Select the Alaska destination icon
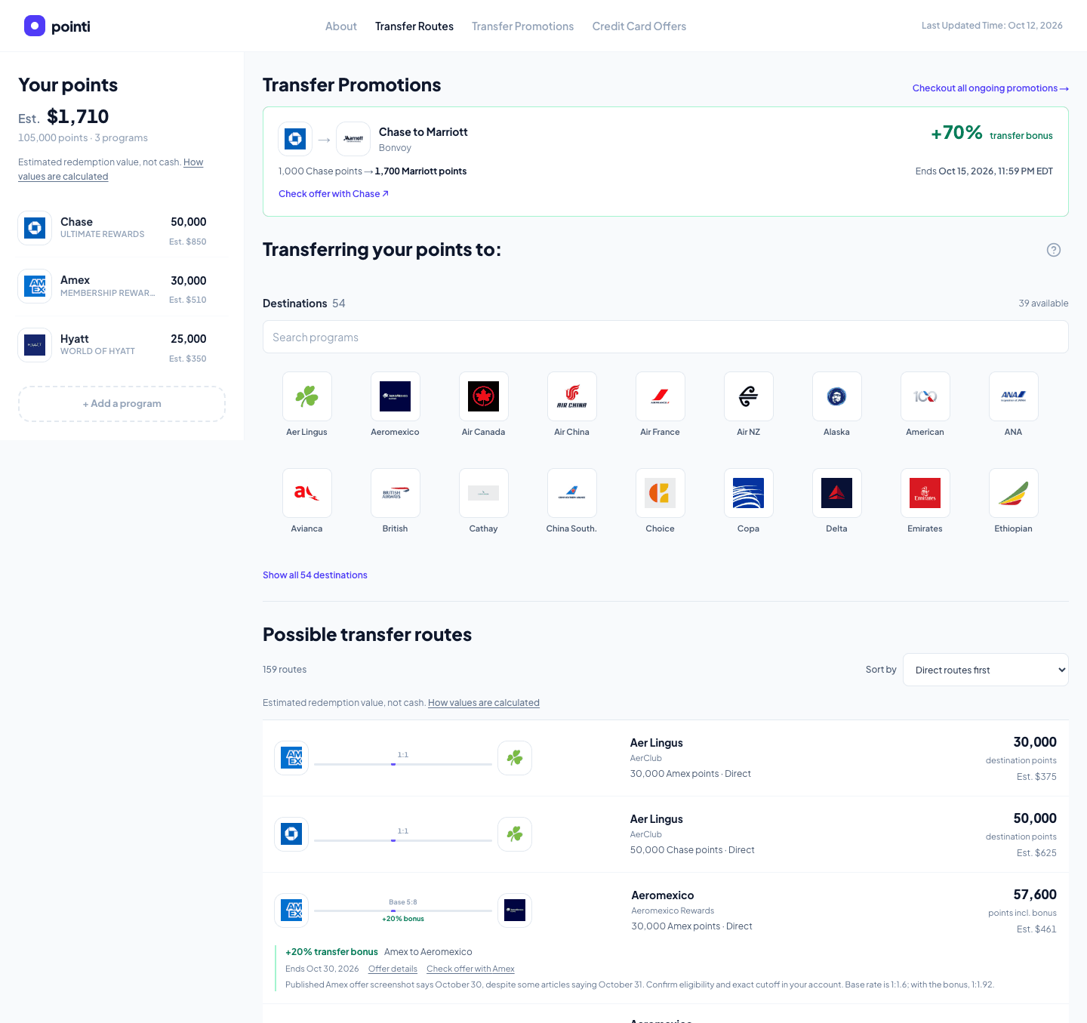Viewport: 1087px width, 1023px height. click(x=837, y=396)
